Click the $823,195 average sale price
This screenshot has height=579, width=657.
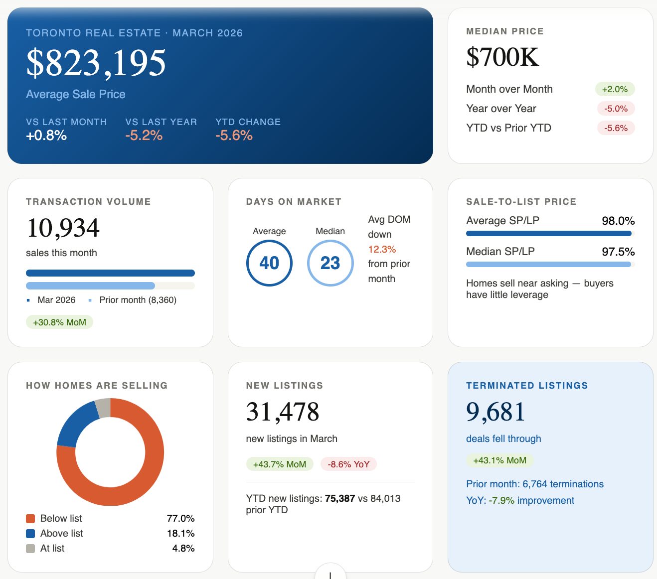click(x=96, y=63)
